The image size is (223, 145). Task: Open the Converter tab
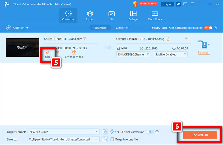(x=68, y=16)
